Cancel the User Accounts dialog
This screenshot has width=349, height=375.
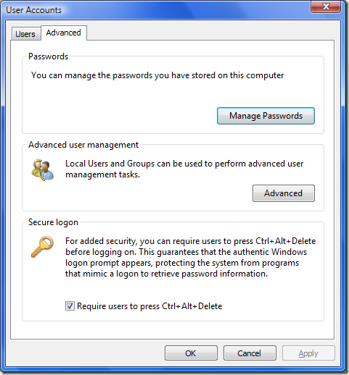[250, 353]
